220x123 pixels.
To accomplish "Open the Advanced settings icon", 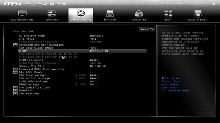I will 52,14.
